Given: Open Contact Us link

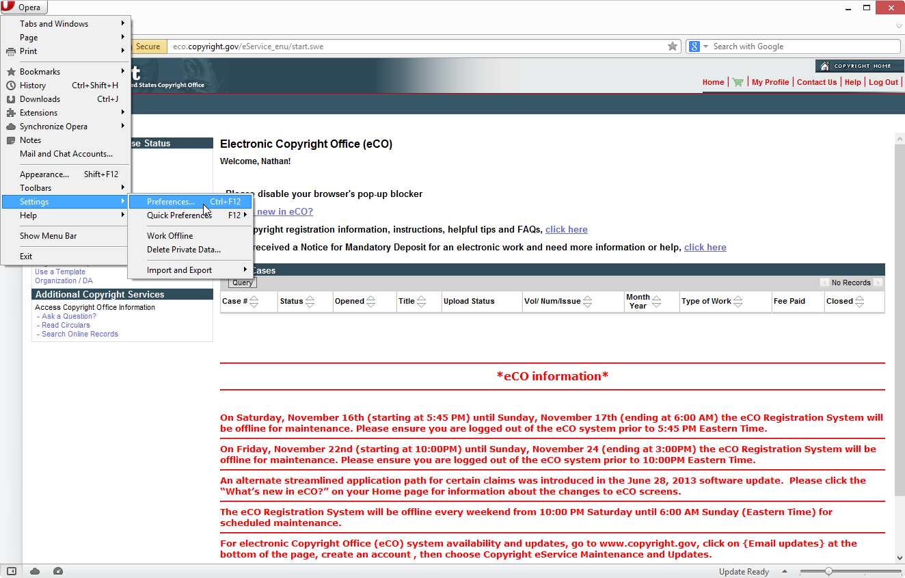Looking at the screenshot, I should [x=817, y=82].
